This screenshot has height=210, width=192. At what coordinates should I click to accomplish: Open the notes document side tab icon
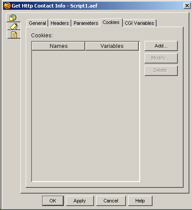14,35
